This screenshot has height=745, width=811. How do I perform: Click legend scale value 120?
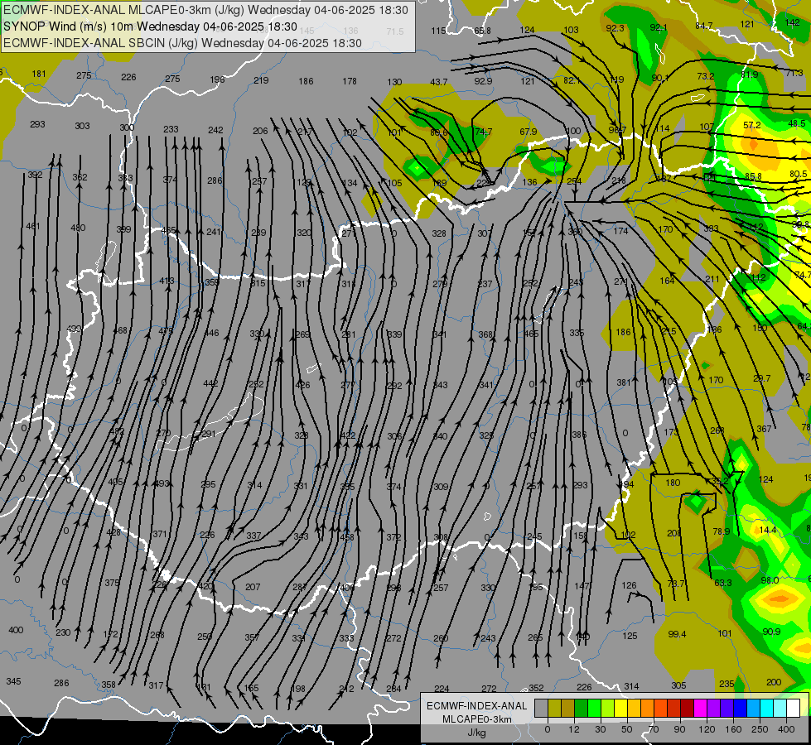click(x=707, y=729)
